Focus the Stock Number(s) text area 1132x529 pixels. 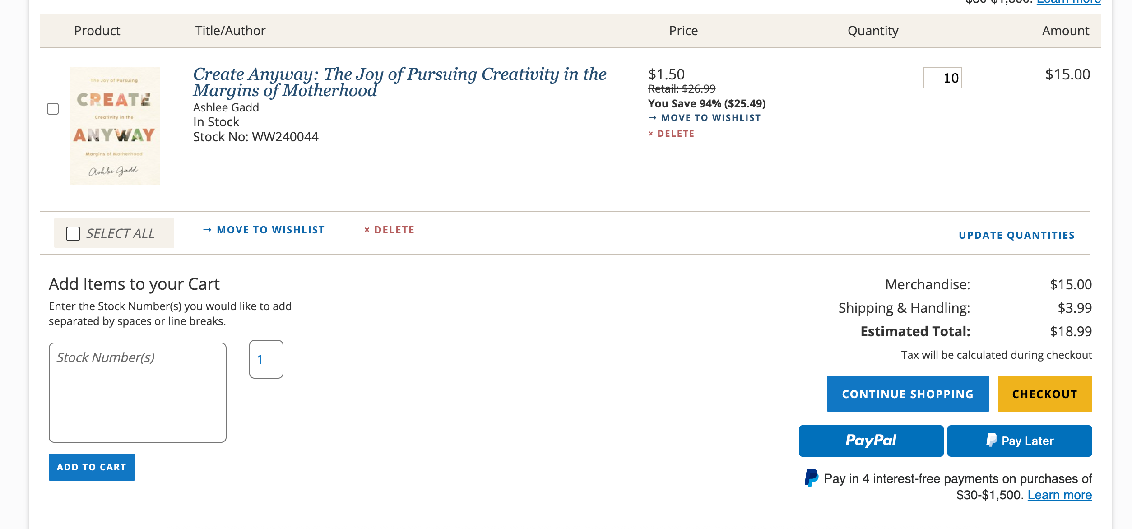137,392
